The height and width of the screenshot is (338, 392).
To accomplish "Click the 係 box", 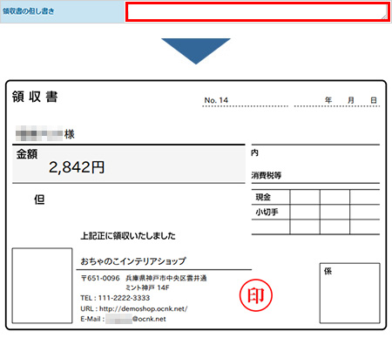I will [350, 293].
